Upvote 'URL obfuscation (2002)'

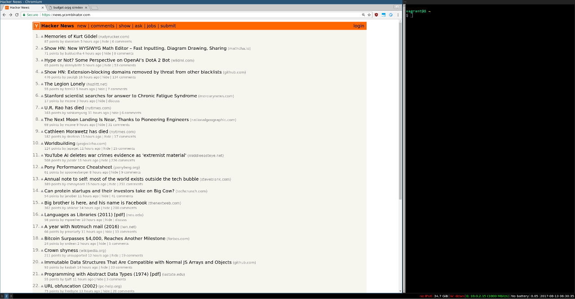pos(42,286)
